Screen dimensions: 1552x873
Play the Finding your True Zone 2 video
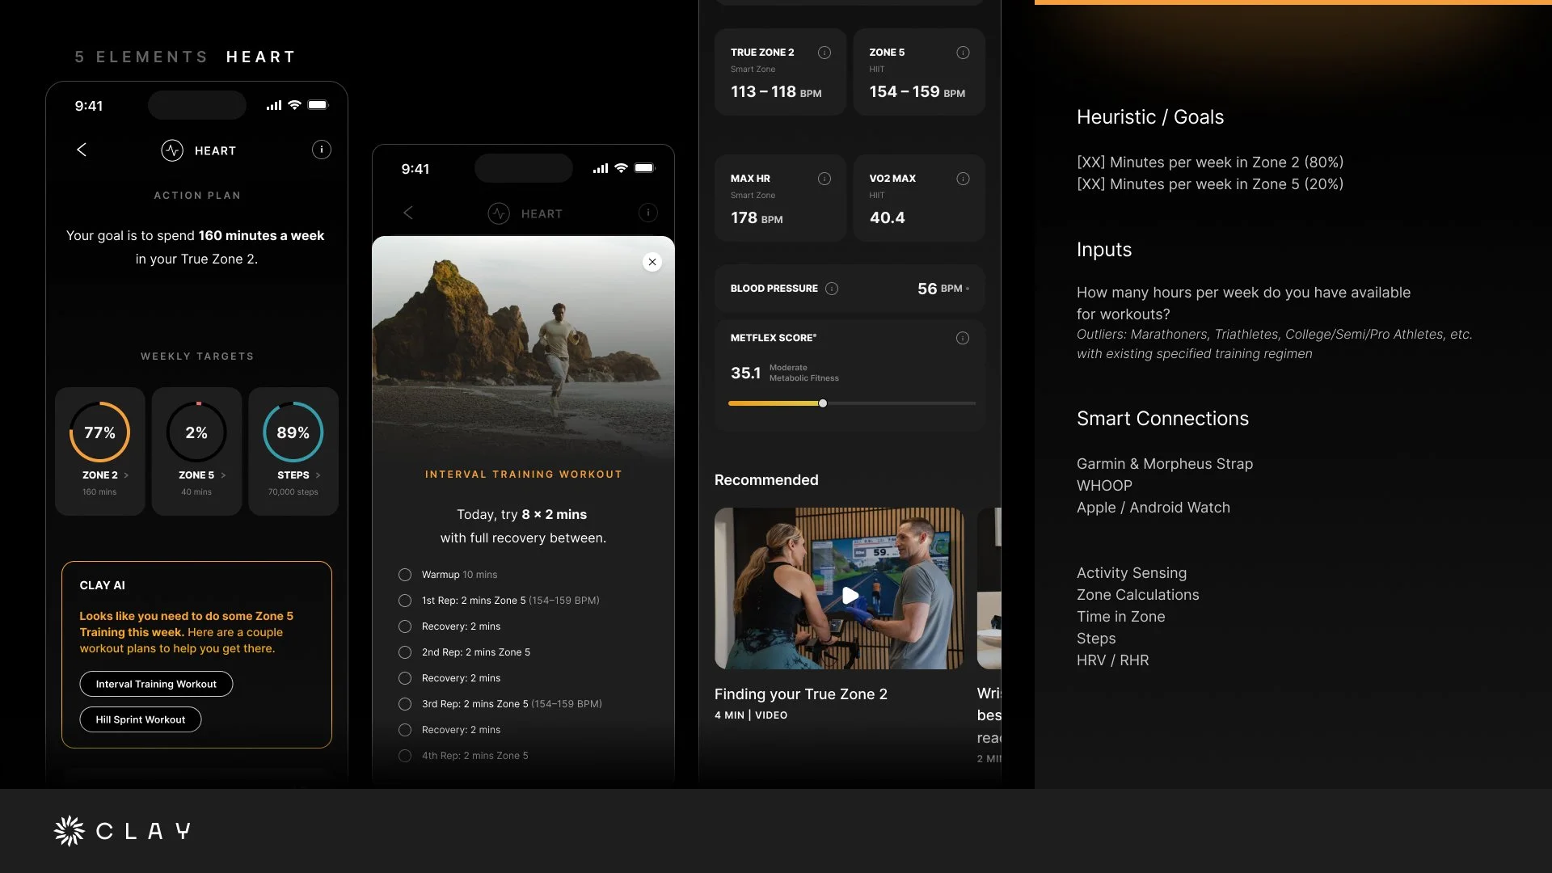point(850,596)
